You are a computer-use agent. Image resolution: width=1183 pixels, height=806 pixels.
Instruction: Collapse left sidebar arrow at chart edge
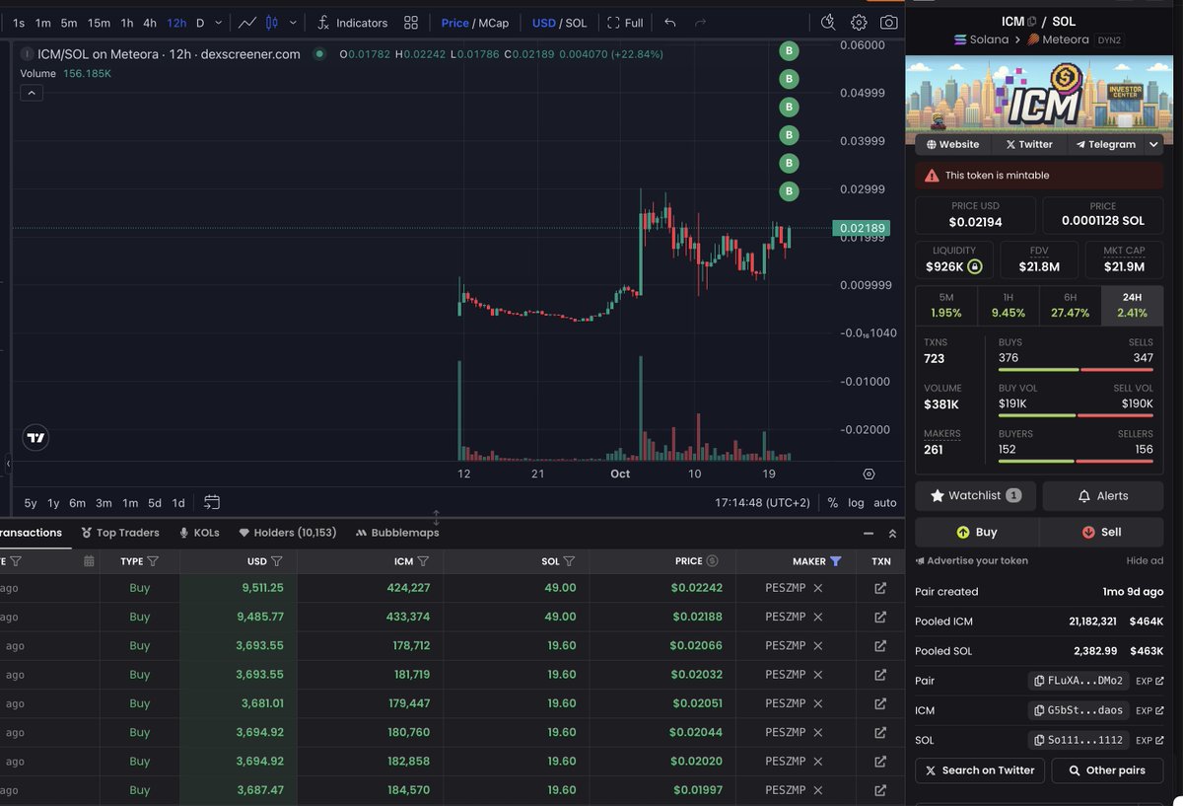(8, 463)
